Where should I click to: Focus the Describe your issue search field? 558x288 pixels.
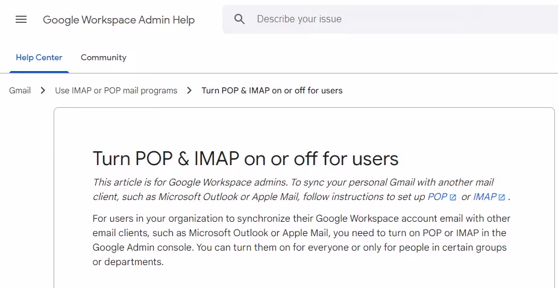[x=390, y=19]
